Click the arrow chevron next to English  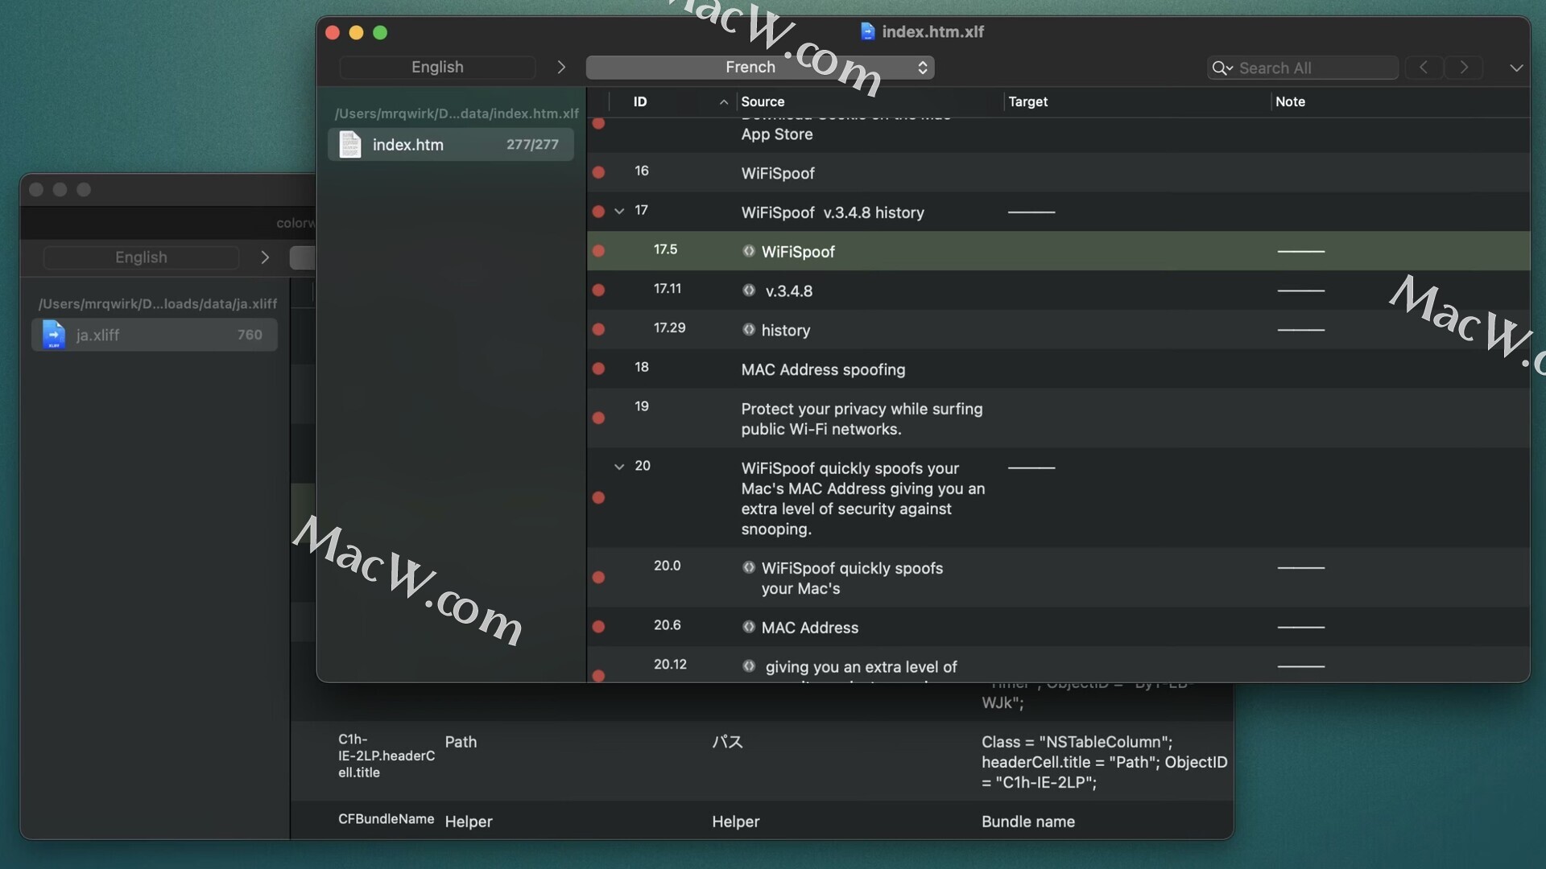pyautogui.click(x=561, y=68)
